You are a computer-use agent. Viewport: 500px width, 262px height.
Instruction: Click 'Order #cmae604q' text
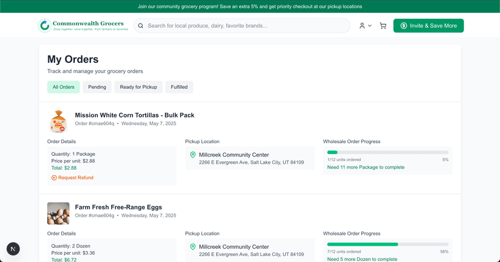[94, 124]
